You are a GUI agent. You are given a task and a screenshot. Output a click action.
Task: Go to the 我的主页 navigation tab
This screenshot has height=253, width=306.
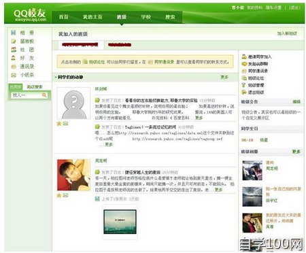(x=92, y=17)
